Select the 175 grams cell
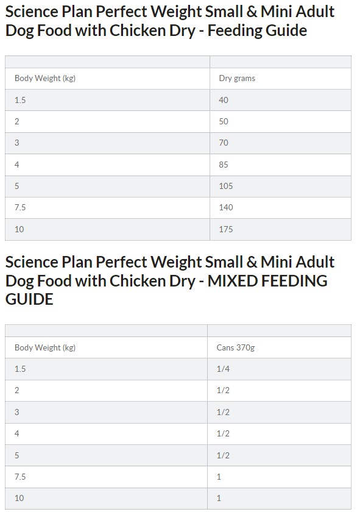This screenshot has height=512, width=357. [280, 229]
